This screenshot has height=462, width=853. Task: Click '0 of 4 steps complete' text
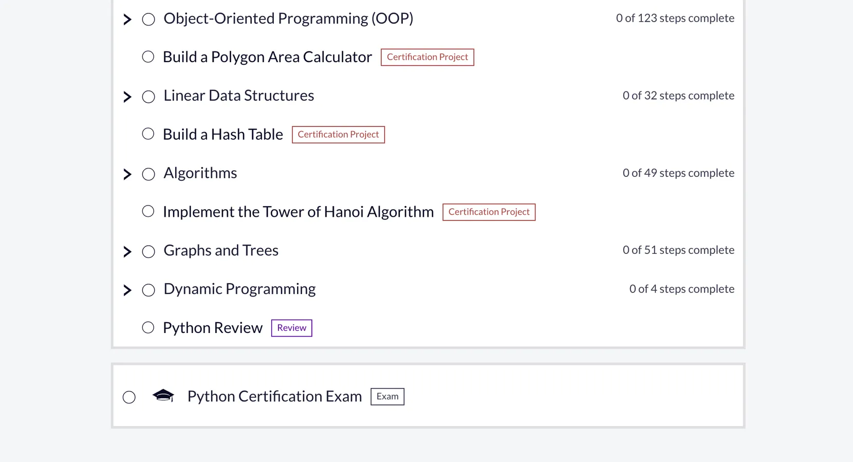point(682,289)
